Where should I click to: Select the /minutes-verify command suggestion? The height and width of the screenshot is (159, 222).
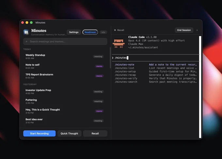click(x=156, y=78)
